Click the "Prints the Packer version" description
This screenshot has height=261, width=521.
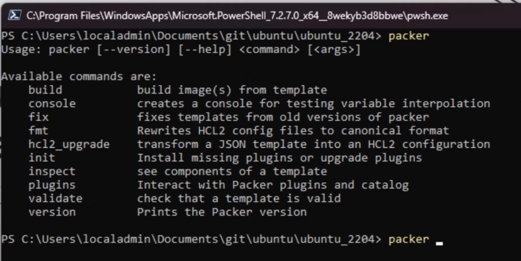point(222,212)
